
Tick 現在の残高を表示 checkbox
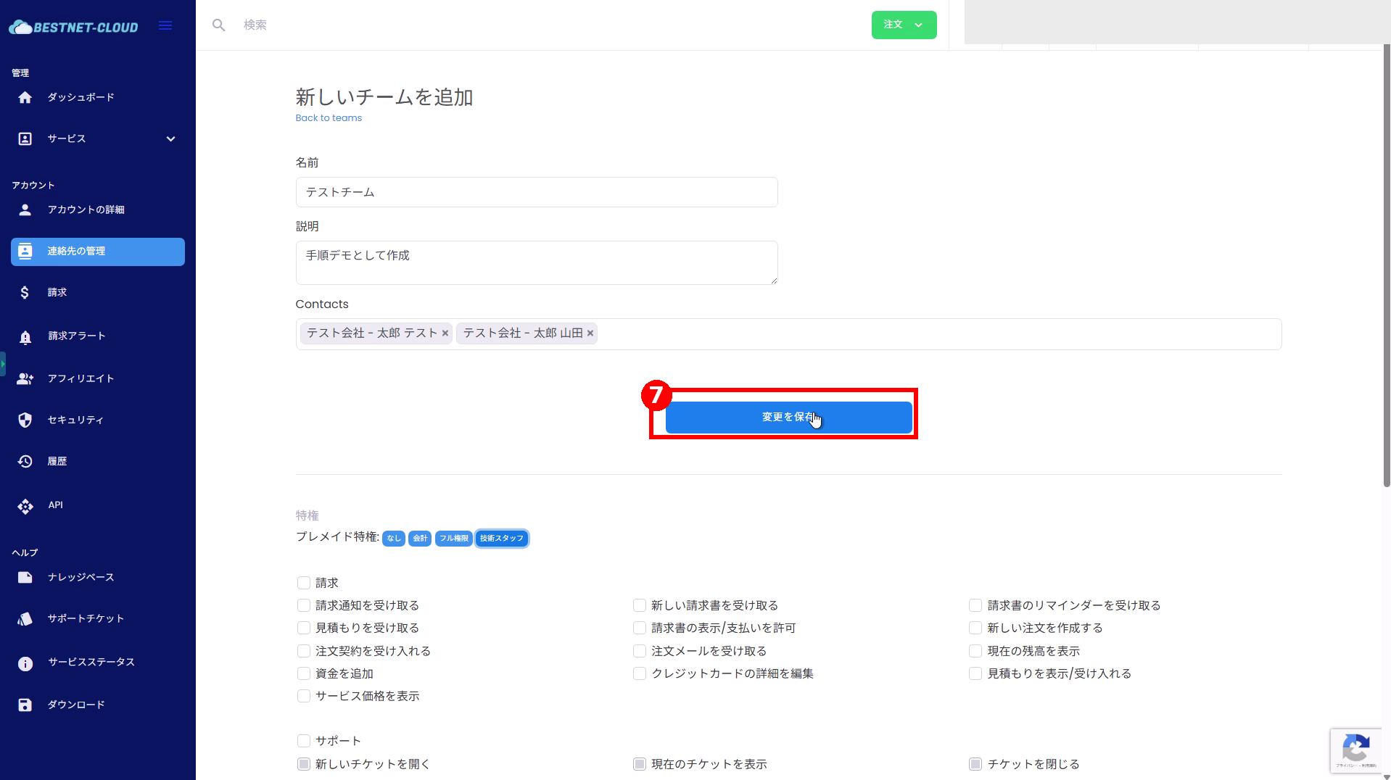pos(975,651)
